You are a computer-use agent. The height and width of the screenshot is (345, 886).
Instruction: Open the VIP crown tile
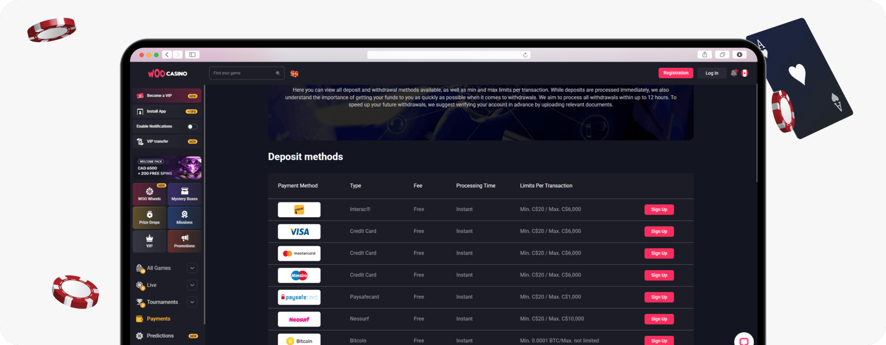(x=150, y=241)
